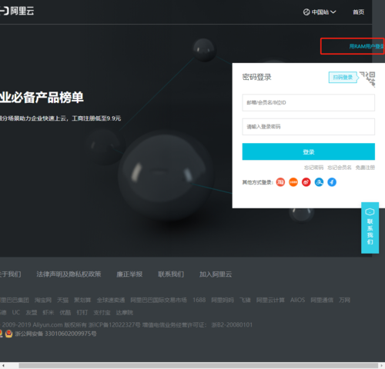Screen dimensions: 385x369
Task: Open the 虾米 footer link
Action: pyautogui.click(x=49, y=313)
